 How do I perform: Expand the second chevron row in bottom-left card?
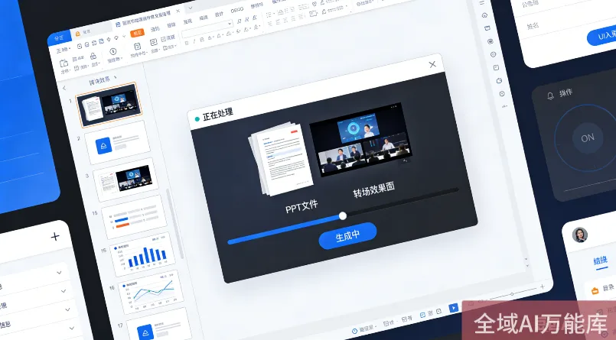coord(64,291)
